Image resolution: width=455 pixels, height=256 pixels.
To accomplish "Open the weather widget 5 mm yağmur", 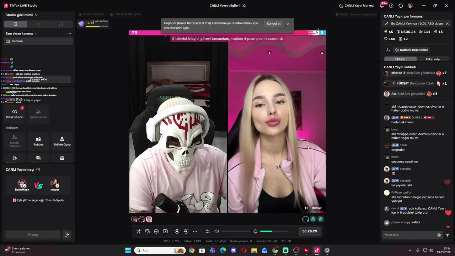I will [17, 250].
